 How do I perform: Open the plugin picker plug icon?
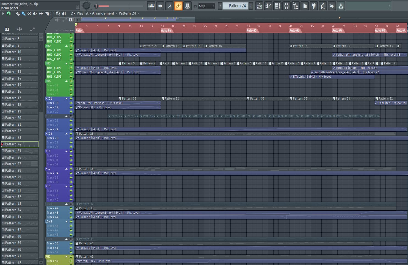[314, 6]
